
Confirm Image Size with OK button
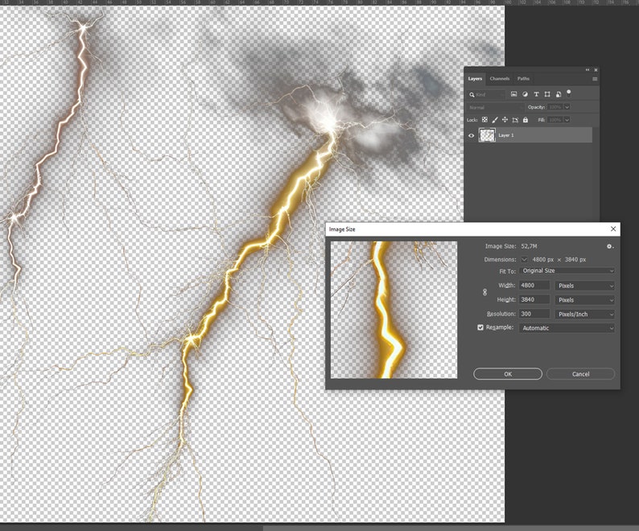click(x=508, y=373)
